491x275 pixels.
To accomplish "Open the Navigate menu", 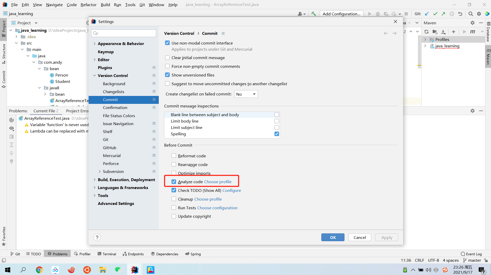I will coord(54,5).
